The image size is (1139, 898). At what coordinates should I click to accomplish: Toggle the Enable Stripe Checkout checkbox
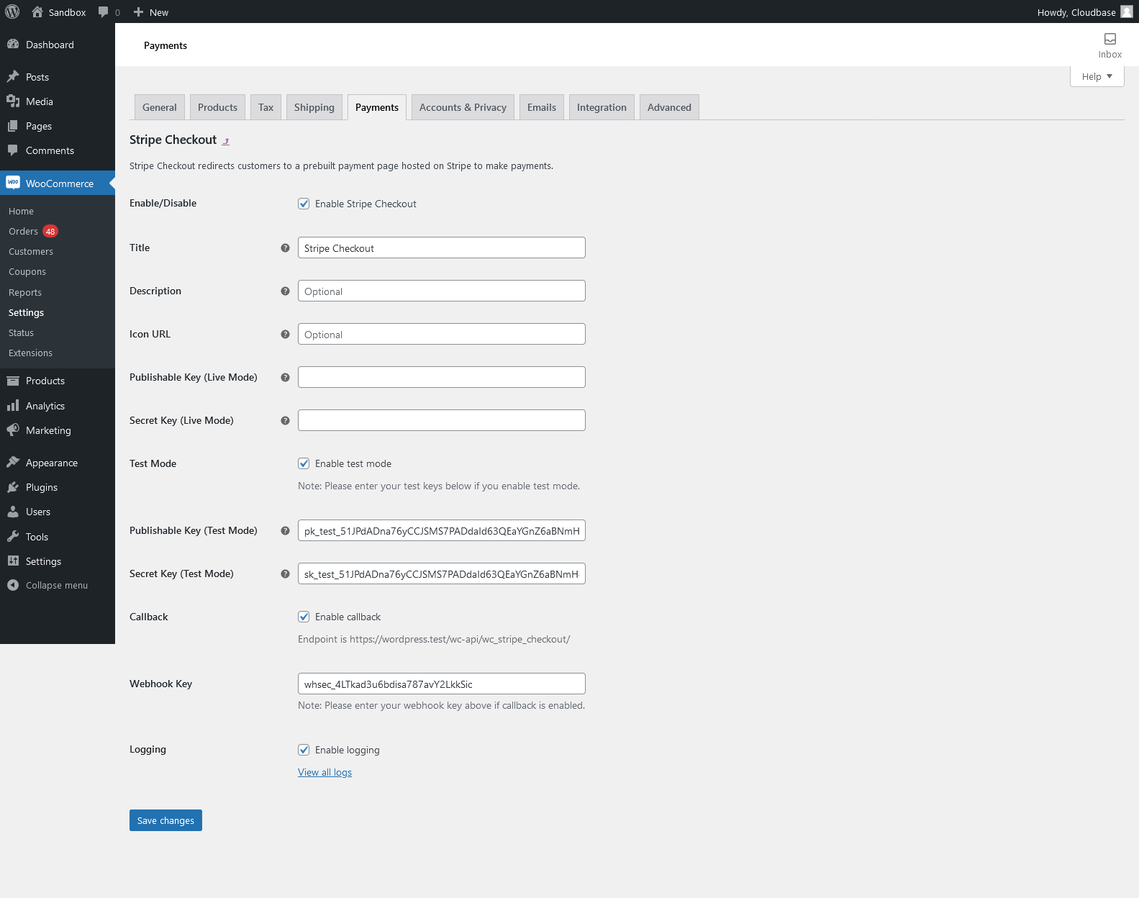pyautogui.click(x=304, y=204)
